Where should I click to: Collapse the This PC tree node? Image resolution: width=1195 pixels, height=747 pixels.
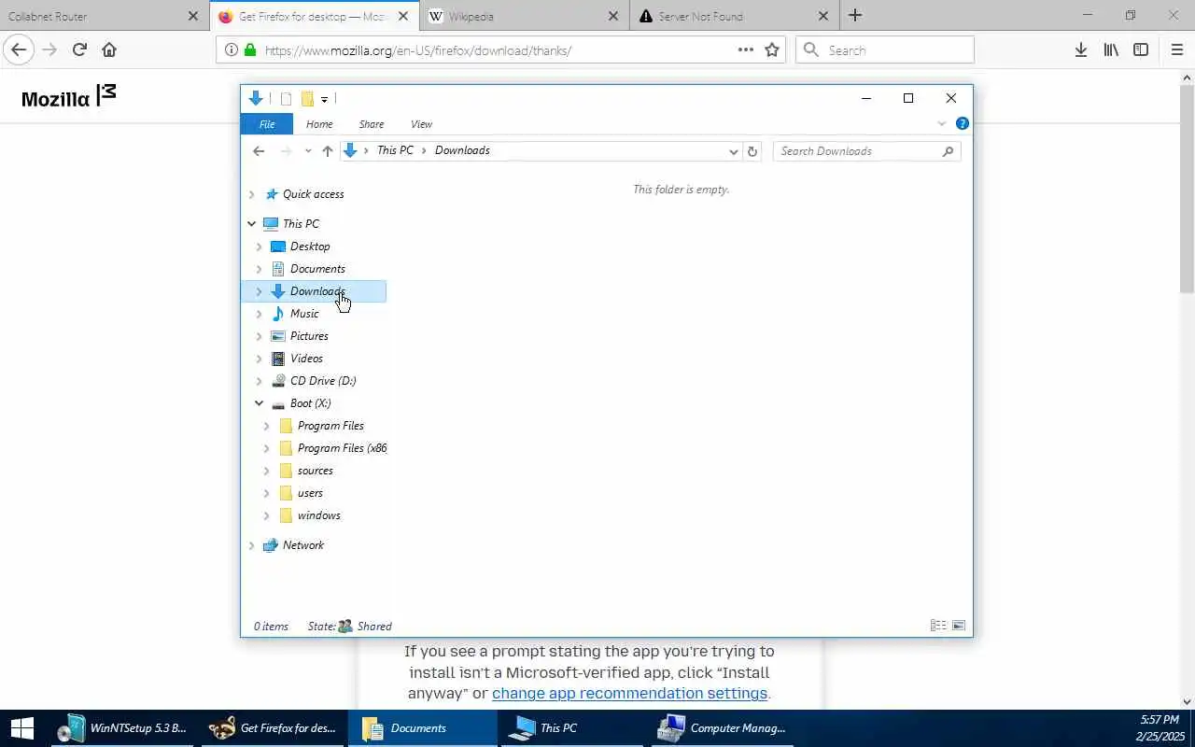251,224
